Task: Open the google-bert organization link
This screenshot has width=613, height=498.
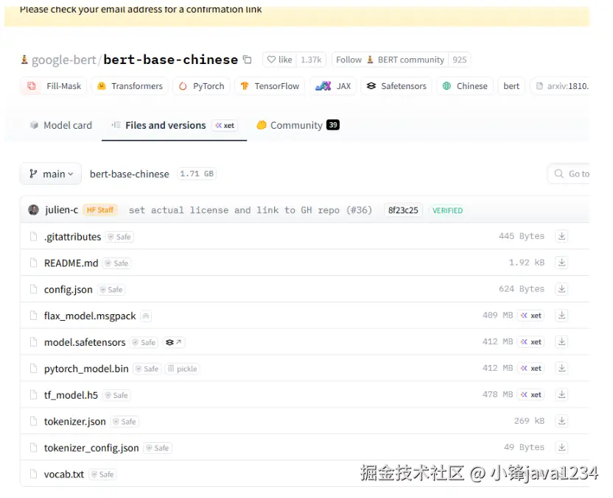Action: pyautogui.click(x=63, y=60)
